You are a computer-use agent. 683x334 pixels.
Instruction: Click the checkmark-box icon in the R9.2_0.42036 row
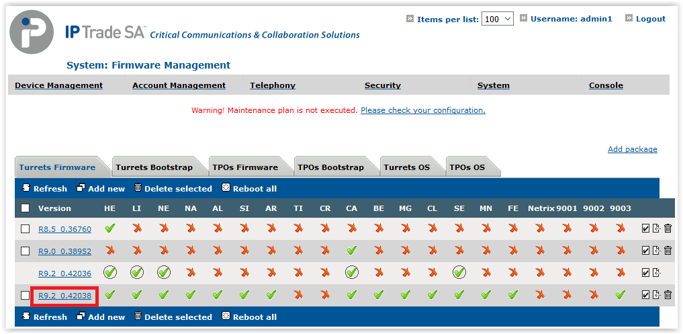pyautogui.click(x=645, y=273)
